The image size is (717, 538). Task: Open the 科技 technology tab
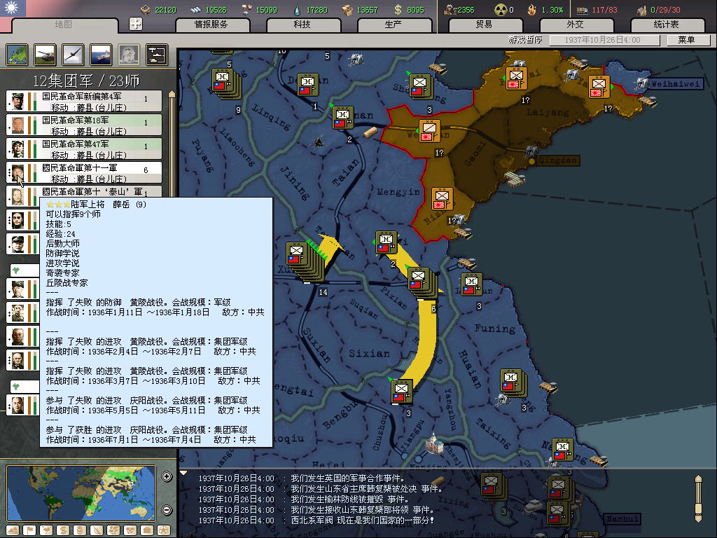[x=302, y=25]
